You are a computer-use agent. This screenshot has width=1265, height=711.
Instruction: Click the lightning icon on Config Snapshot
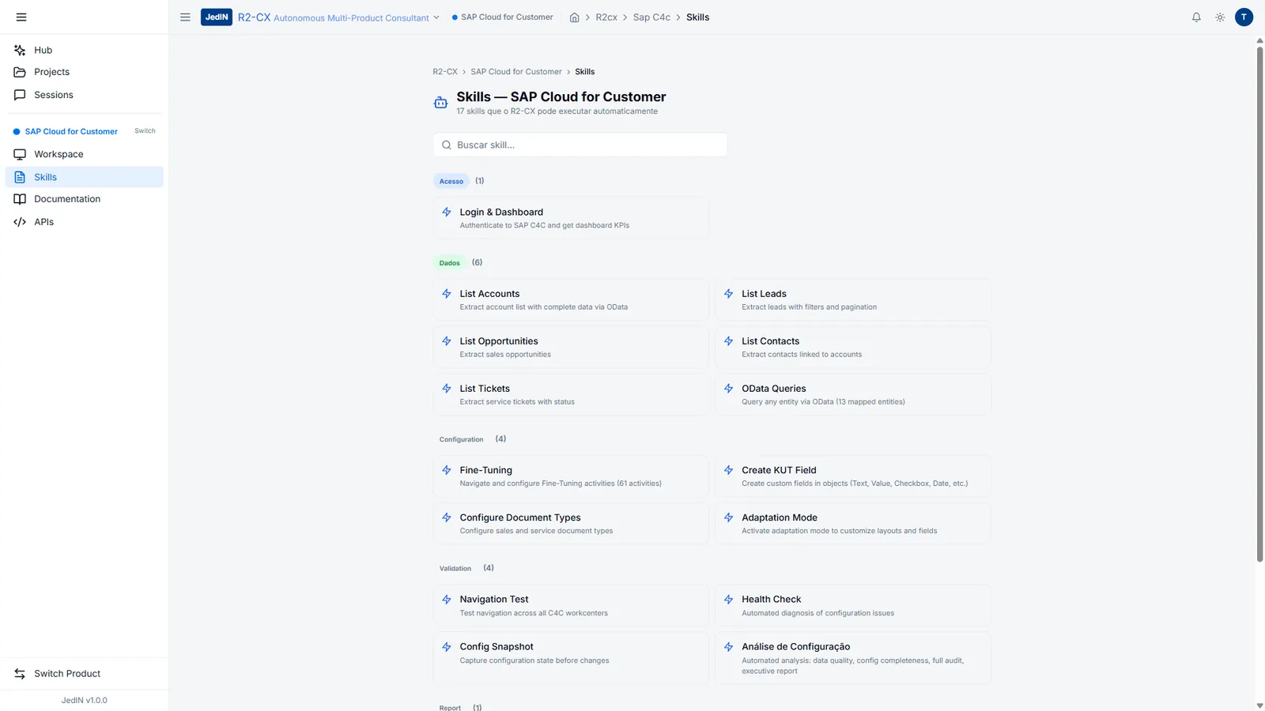coord(447,647)
